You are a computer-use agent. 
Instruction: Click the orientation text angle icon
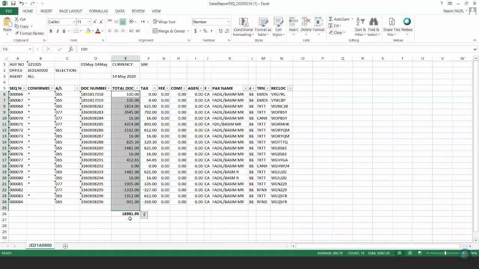[x=131, y=22]
